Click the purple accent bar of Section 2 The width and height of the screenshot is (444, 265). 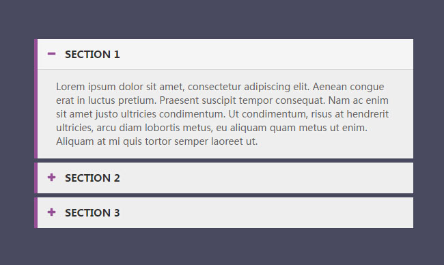pyautogui.click(x=36, y=178)
